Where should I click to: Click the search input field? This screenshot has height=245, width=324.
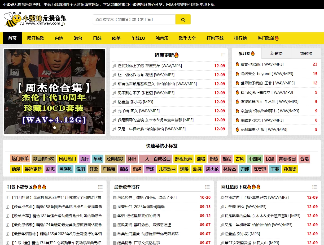click(x=134, y=19)
